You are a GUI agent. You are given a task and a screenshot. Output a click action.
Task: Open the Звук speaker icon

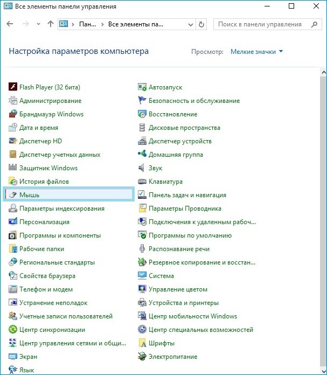[x=142, y=168]
